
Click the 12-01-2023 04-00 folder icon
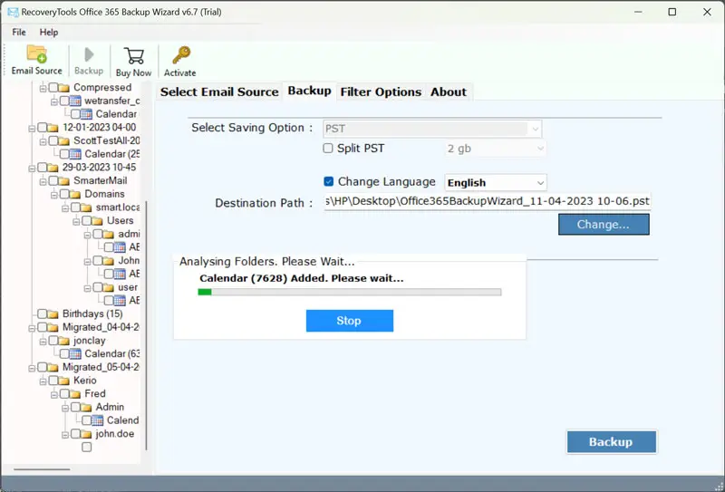pos(53,128)
